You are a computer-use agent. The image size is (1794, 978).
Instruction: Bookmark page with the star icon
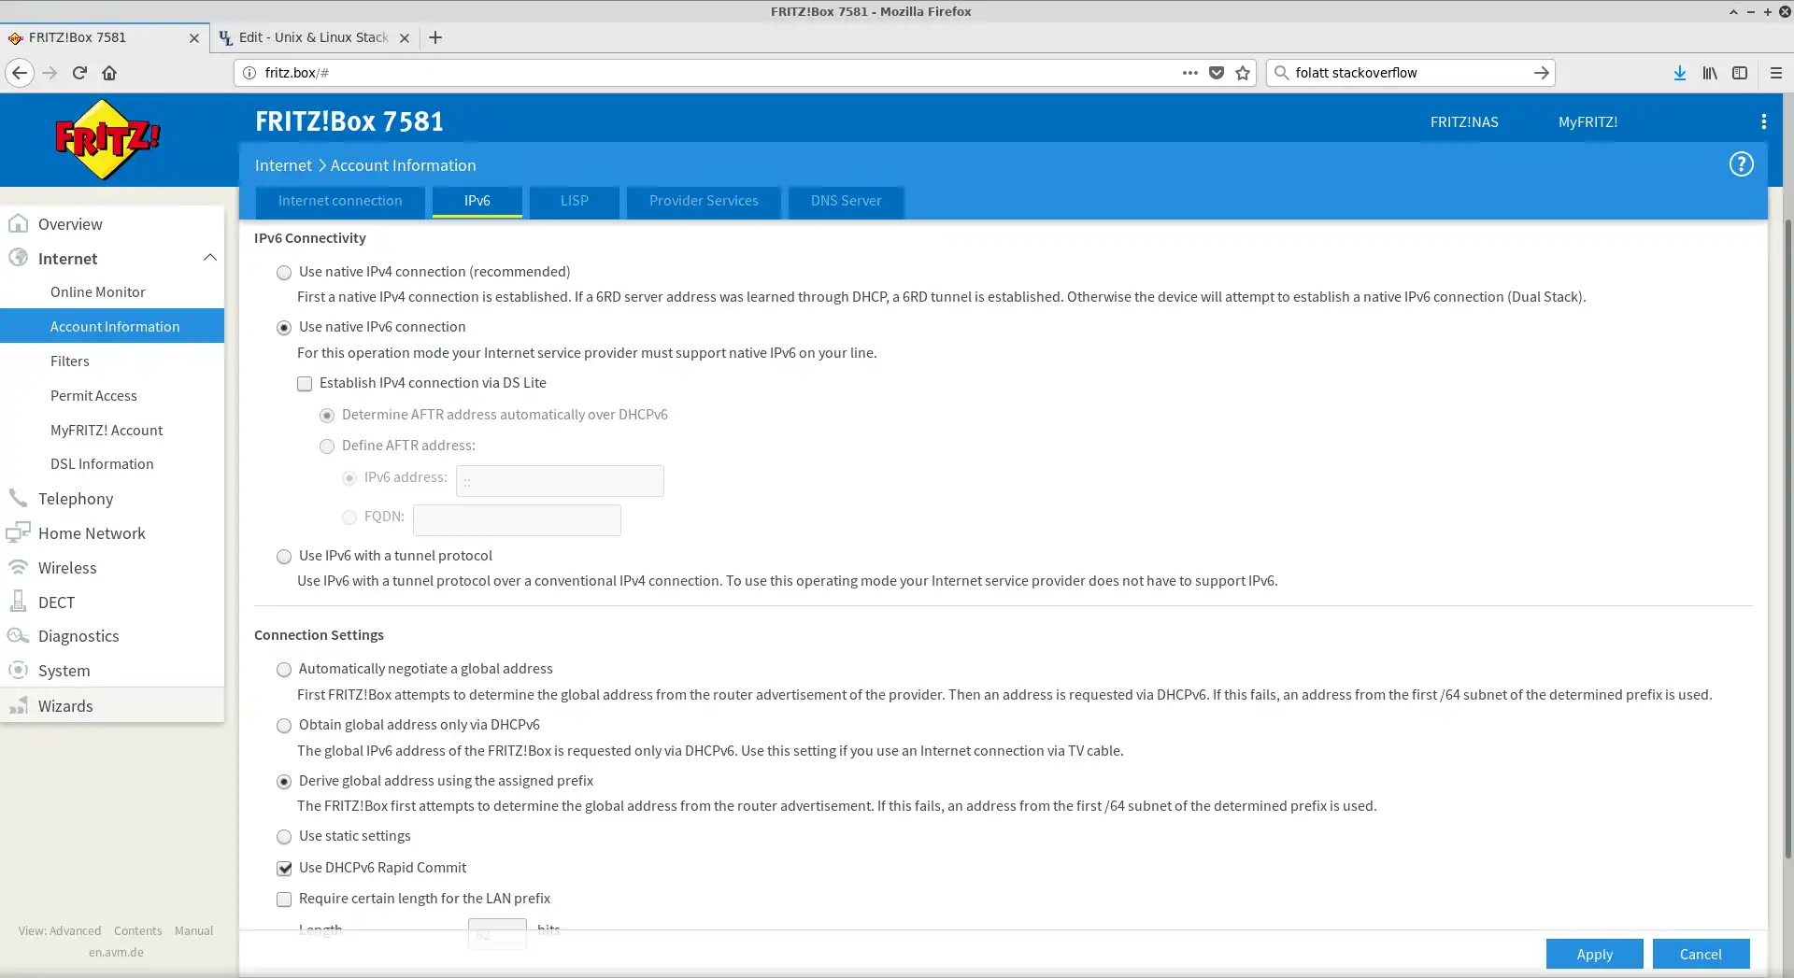click(x=1243, y=73)
